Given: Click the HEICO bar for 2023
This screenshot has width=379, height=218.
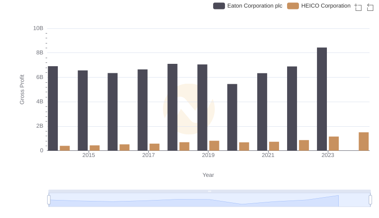Looking at the screenshot, I should pyautogui.click(x=334, y=144).
